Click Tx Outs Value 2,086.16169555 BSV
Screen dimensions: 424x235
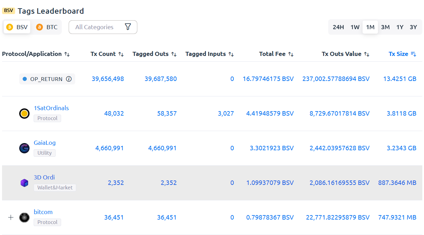pos(340,183)
